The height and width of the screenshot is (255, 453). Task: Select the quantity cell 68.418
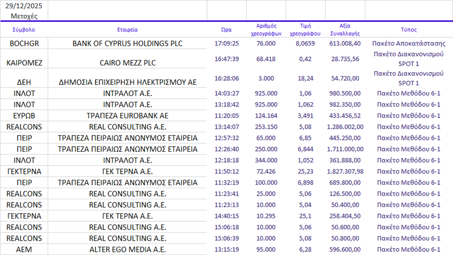pyautogui.click(x=266, y=59)
